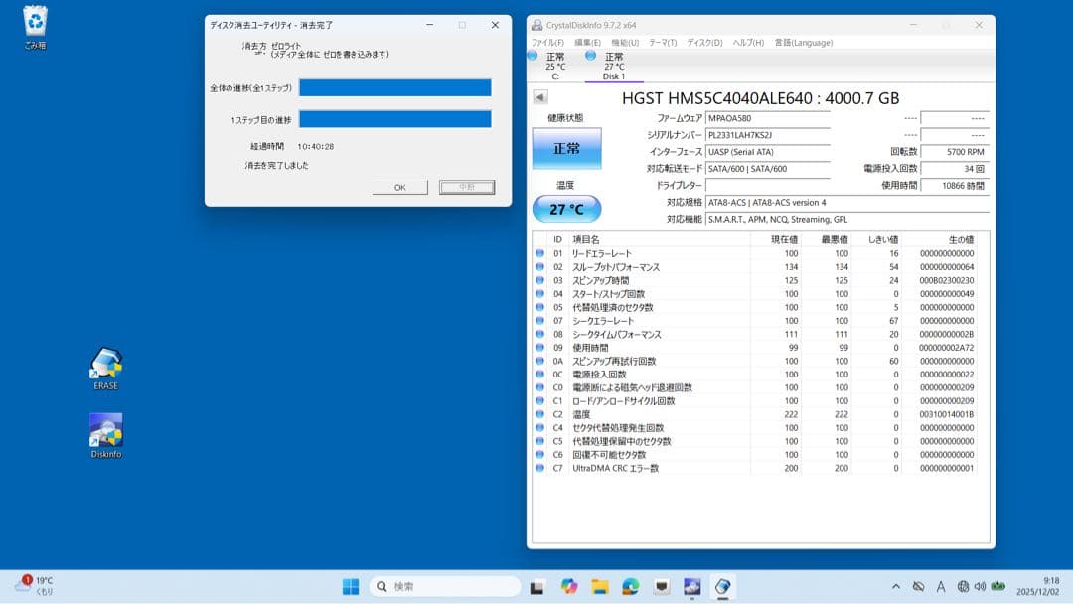
Task: Click inside the taskbar search field
Action: pos(444,586)
